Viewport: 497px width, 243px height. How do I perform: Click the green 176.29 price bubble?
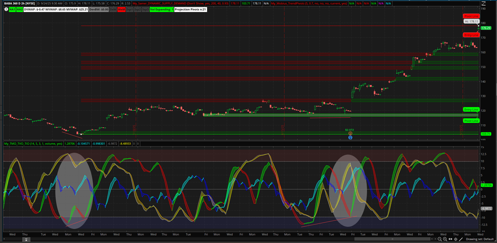[486, 28]
